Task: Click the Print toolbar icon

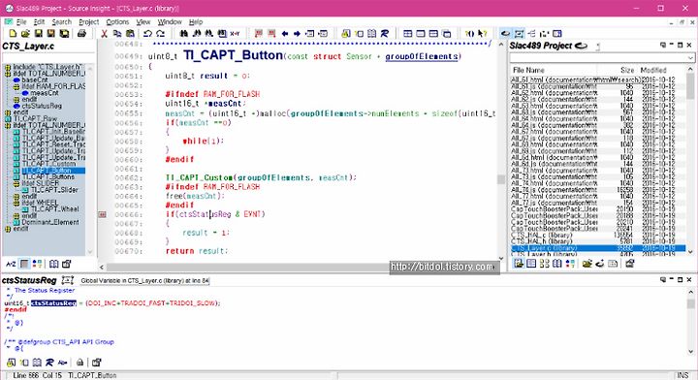Action: click(81, 33)
